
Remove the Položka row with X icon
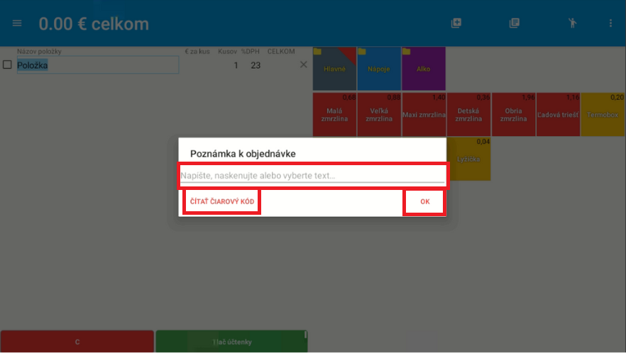304,65
